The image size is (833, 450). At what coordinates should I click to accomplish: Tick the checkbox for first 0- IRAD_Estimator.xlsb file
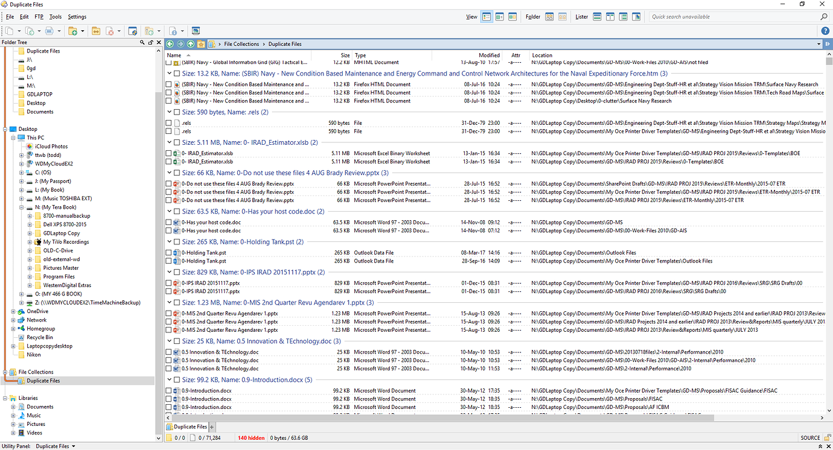[x=169, y=153]
